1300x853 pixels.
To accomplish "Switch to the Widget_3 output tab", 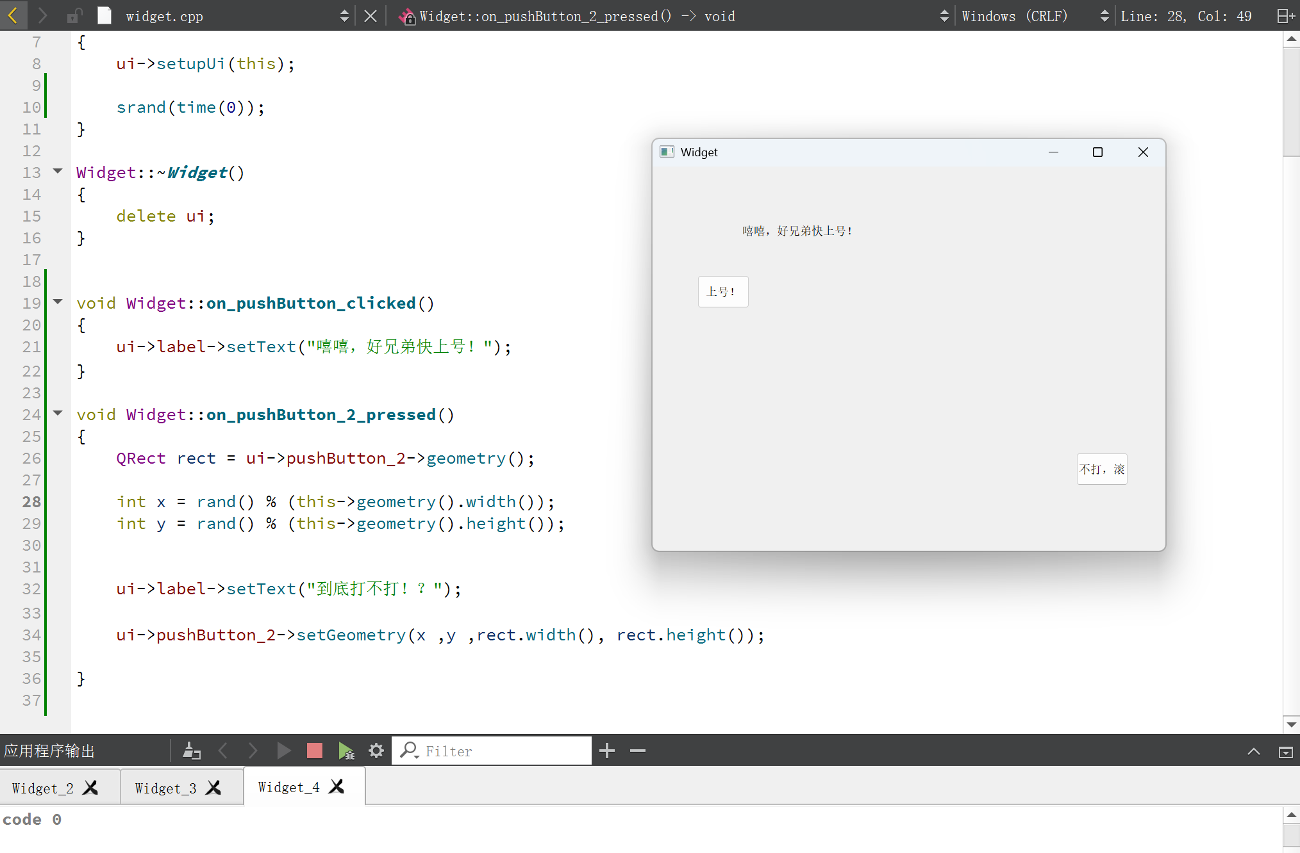I will (166, 788).
